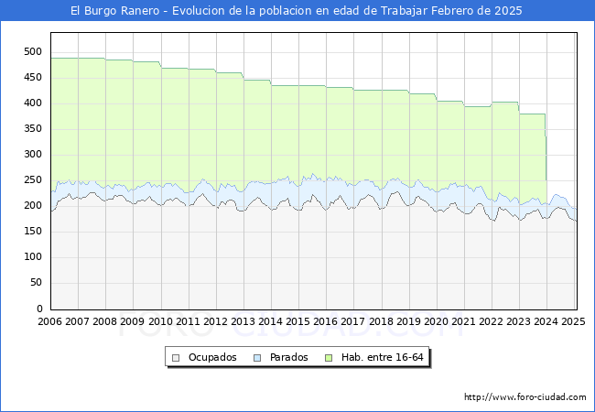Click the 2013 x-axis label
595x412 pixels.
(243, 321)
